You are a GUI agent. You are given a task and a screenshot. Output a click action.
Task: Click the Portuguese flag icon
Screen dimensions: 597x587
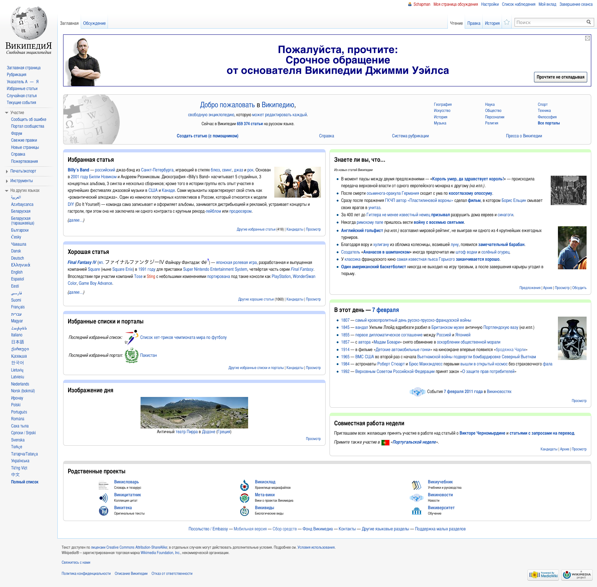click(385, 442)
